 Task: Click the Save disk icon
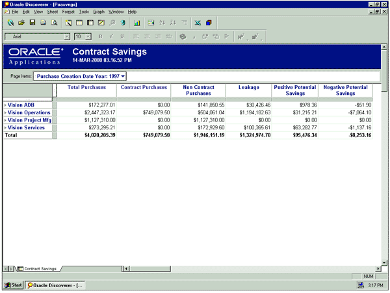(32, 23)
